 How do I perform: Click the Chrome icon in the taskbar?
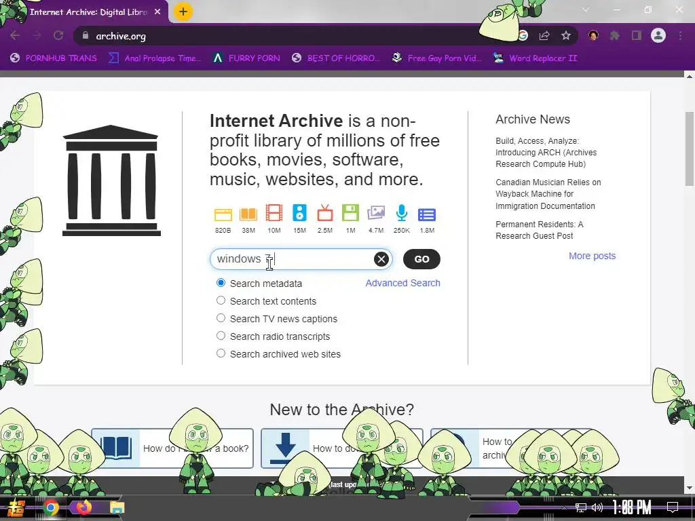click(50, 507)
